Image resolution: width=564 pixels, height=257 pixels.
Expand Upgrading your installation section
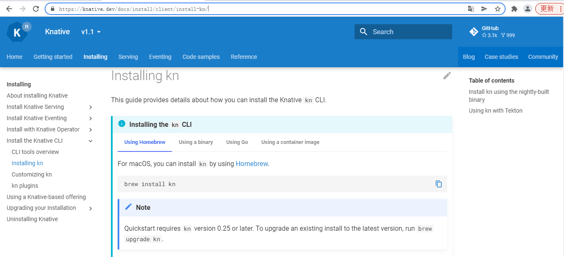(91, 208)
